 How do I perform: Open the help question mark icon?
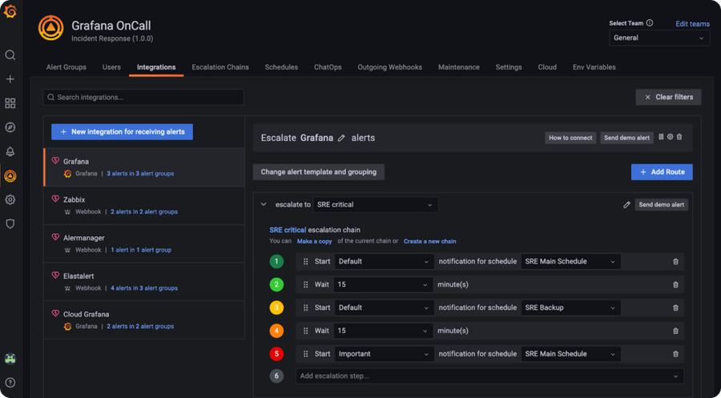coord(10,382)
